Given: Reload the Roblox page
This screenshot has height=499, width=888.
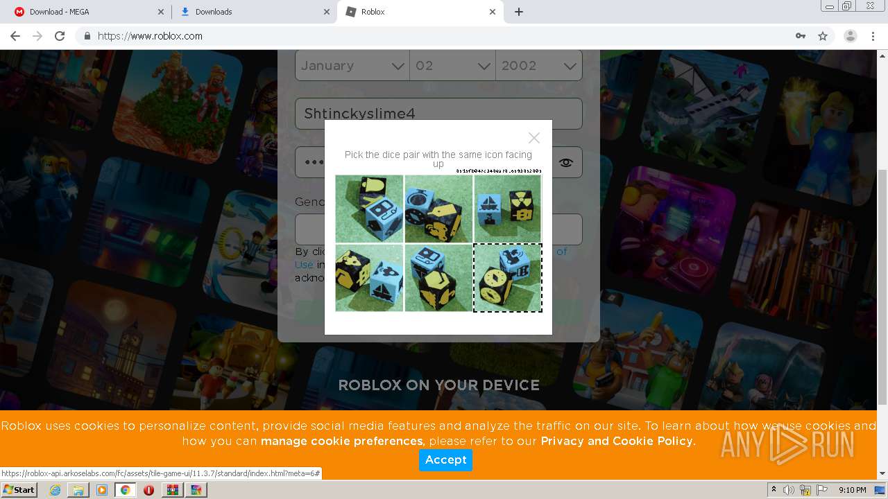Looking at the screenshot, I should (x=60, y=36).
